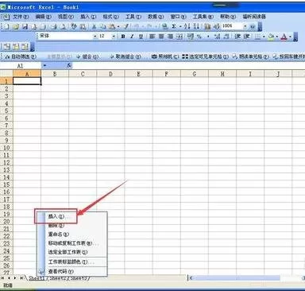305x291 pixels.
Task: Open the 格式 menu
Action: tap(110, 17)
